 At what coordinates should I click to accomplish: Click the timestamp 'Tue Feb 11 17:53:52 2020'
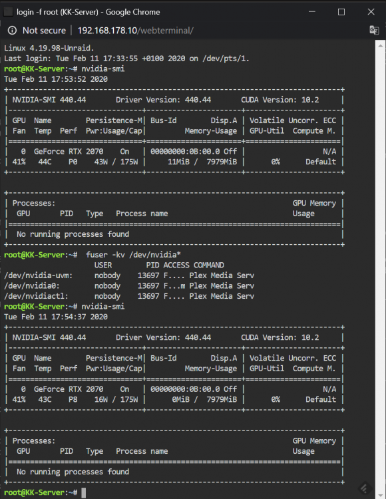(56, 79)
